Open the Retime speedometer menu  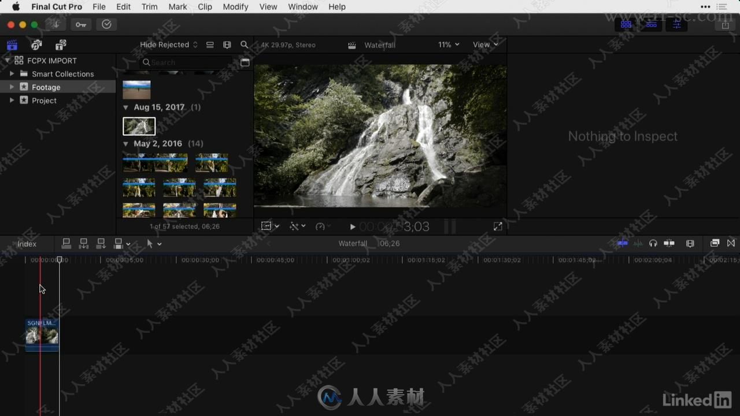pyautogui.click(x=323, y=226)
